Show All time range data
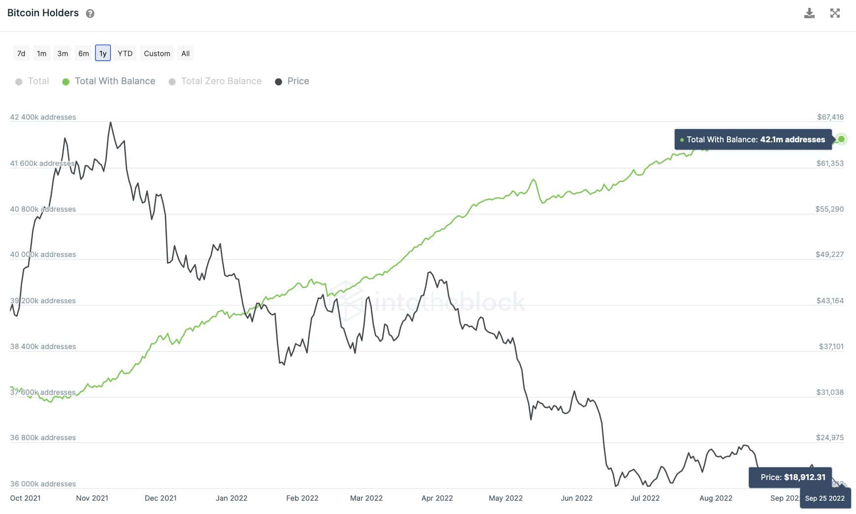 click(186, 53)
